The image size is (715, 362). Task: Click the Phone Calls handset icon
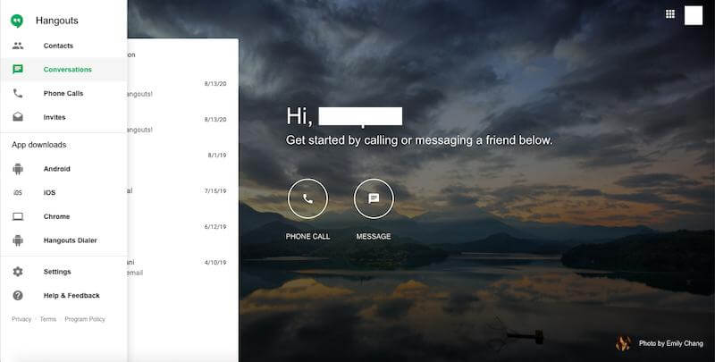(18, 94)
